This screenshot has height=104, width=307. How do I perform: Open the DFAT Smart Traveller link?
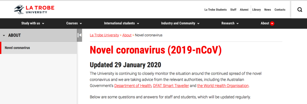click(x=171, y=86)
